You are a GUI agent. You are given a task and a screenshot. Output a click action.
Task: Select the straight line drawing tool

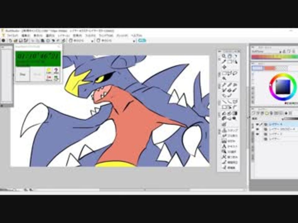(x=224, y=102)
